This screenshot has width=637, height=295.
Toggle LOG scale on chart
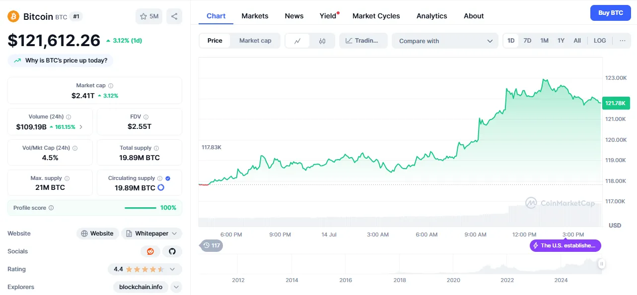[x=600, y=41]
